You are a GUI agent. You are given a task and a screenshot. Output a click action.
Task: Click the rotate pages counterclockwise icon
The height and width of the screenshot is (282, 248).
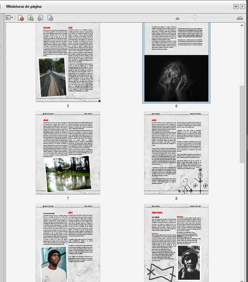40,18
